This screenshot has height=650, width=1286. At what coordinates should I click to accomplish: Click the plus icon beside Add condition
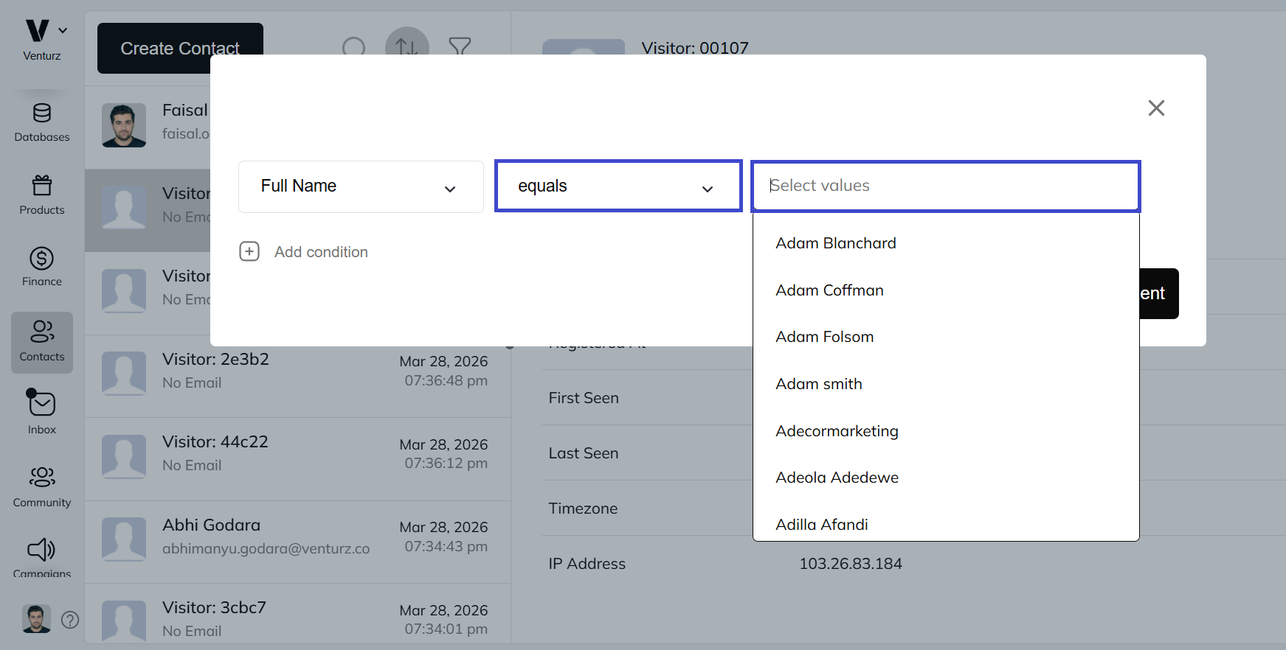249,252
